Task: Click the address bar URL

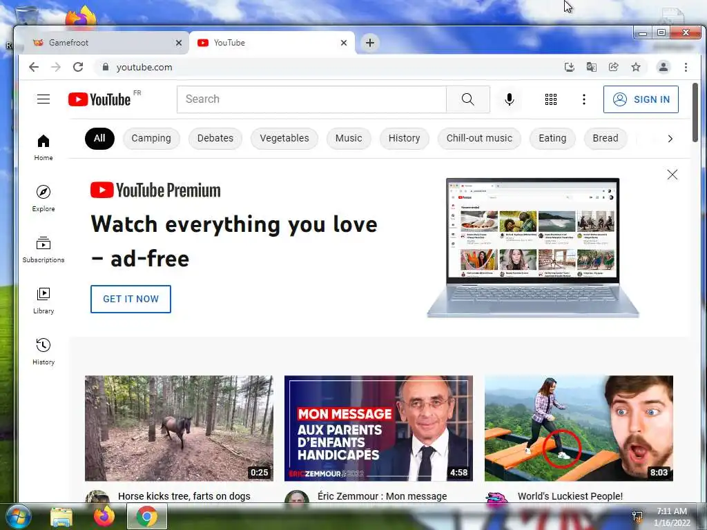Action: tap(144, 67)
